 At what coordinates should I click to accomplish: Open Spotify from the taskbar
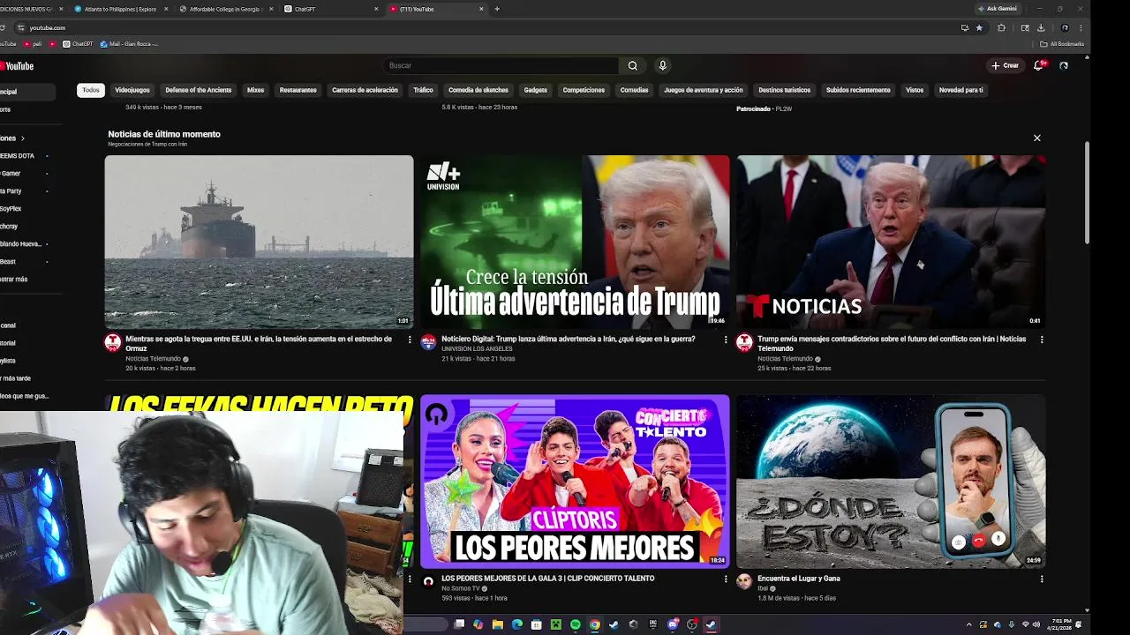point(576,624)
